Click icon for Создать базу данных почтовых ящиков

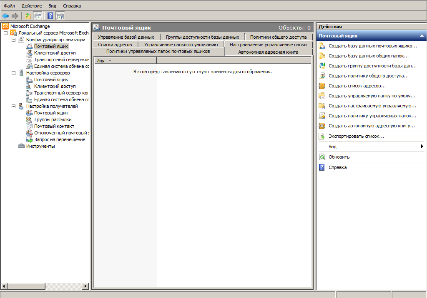pyautogui.click(x=322, y=46)
